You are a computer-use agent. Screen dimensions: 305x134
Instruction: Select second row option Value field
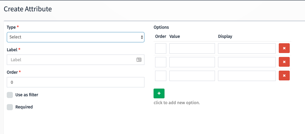[x=192, y=62]
